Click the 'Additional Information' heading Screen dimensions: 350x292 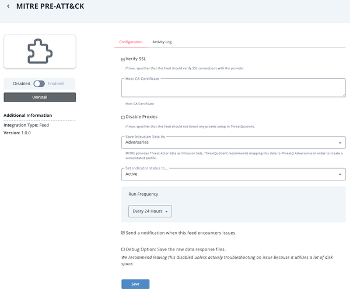click(28, 115)
